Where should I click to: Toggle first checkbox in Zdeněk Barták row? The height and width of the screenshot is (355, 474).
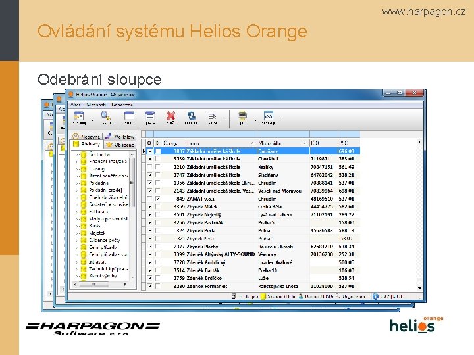pyautogui.click(x=149, y=270)
